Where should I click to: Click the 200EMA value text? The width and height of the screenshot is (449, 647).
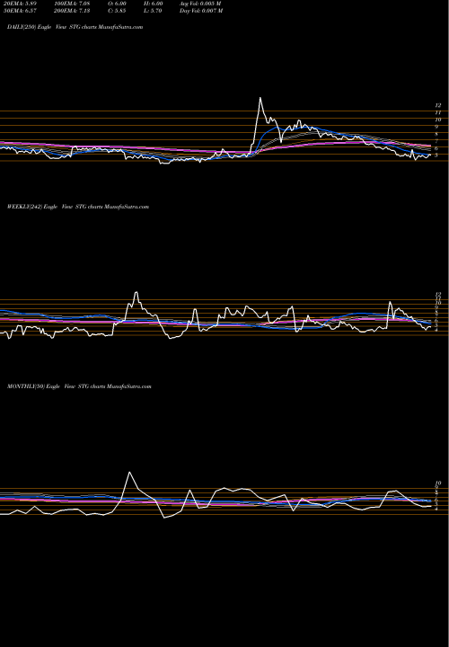tap(72, 11)
